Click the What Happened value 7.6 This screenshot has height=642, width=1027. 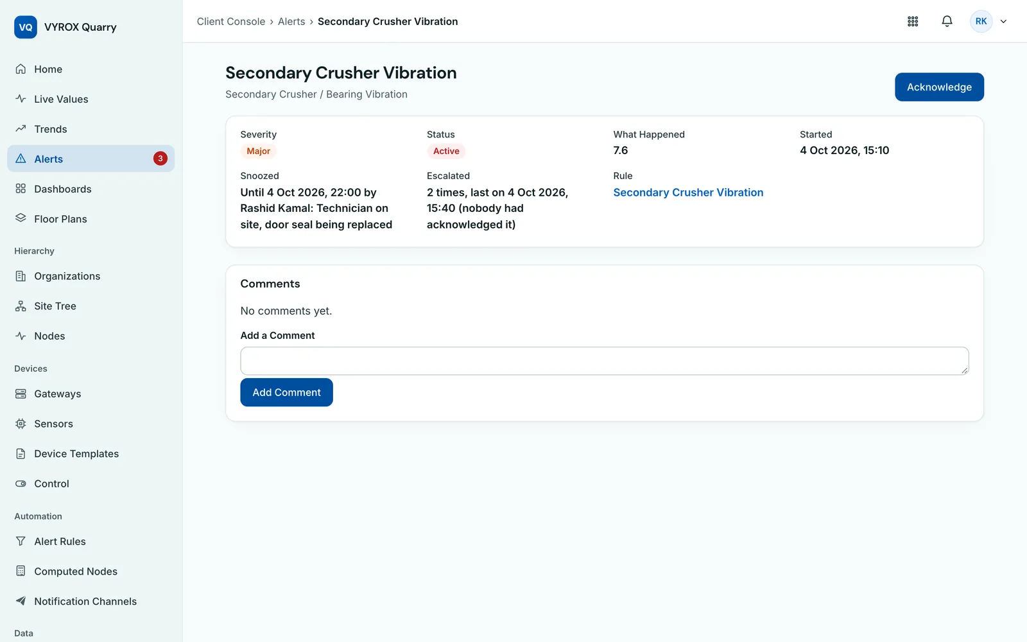(x=621, y=150)
